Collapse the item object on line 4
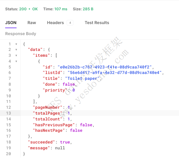This screenshot has width=179, height=160. [x=16, y=61]
